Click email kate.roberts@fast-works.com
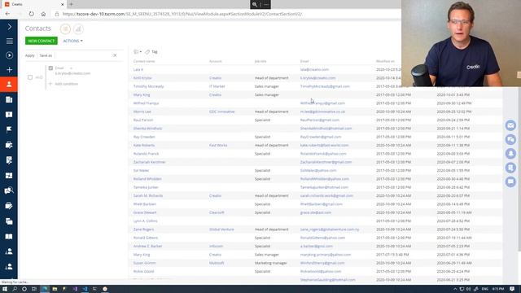The width and height of the screenshot is (521, 293). pyautogui.click(x=324, y=145)
